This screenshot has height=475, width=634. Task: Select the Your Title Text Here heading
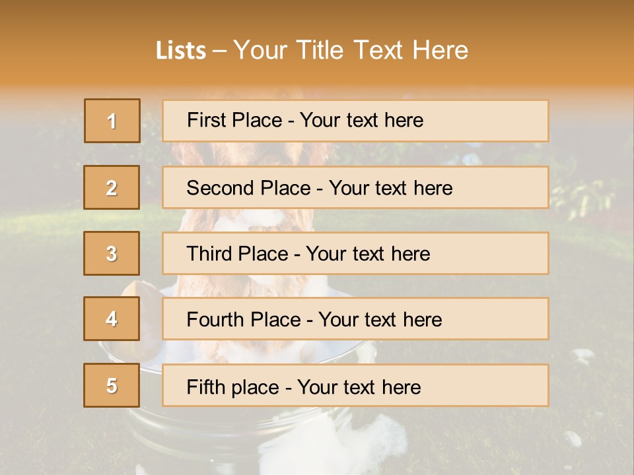[x=351, y=50]
